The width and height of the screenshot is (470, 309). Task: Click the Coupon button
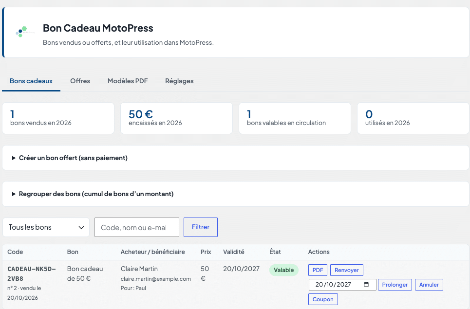323,299
